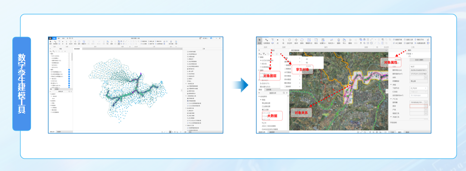This screenshot has width=466, height=171.
Task: Left screenshot: untick the topmost checked layer checkbox
Action: click(69, 70)
